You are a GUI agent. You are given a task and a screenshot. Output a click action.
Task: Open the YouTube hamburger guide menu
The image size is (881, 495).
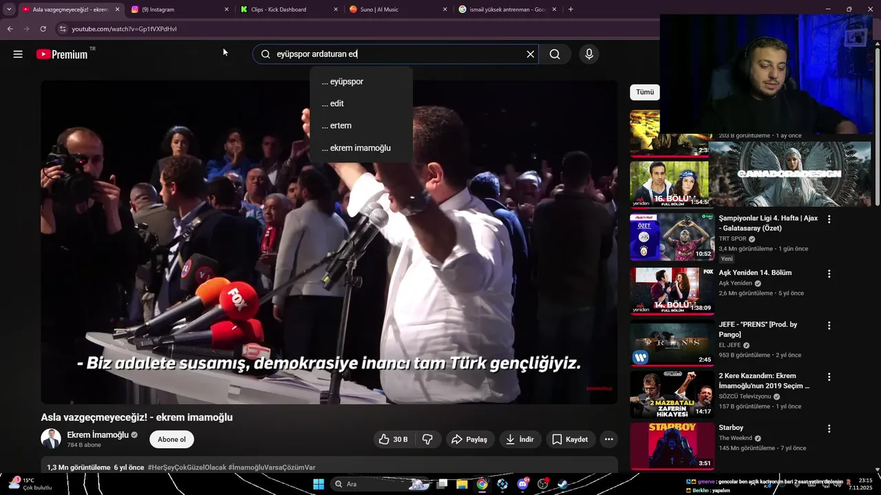pyautogui.click(x=18, y=54)
